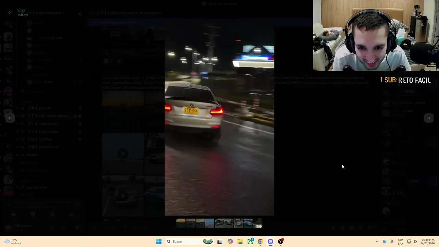Select the last highlighted night-street thumbnail
Image resolution: width=439 pixels, height=247 pixels.
click(x=258, y=223)
